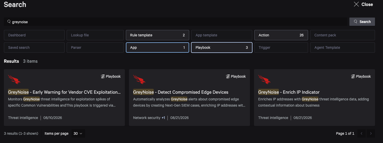Toggle the Lookup file filter

coord(95,35)
